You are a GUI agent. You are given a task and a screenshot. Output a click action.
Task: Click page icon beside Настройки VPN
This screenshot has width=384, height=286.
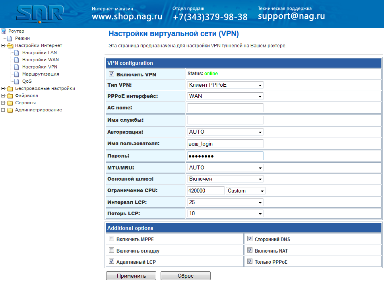pos(17,67)
